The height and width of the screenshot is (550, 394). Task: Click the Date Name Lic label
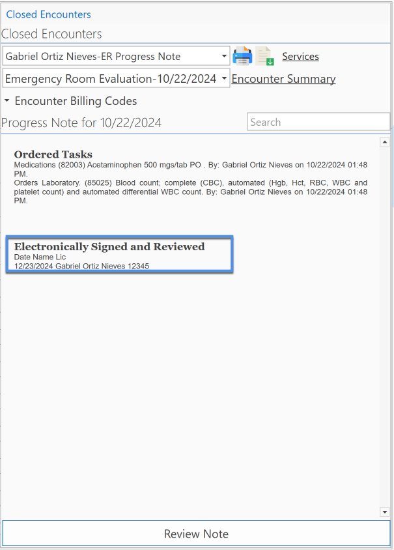40,257
